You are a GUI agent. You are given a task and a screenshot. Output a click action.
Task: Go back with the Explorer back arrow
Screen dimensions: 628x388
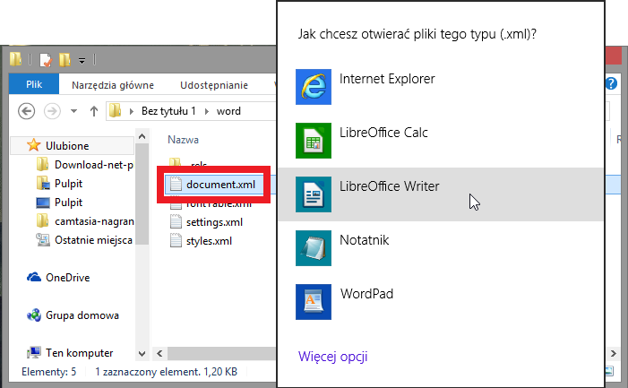pos(27,111)
